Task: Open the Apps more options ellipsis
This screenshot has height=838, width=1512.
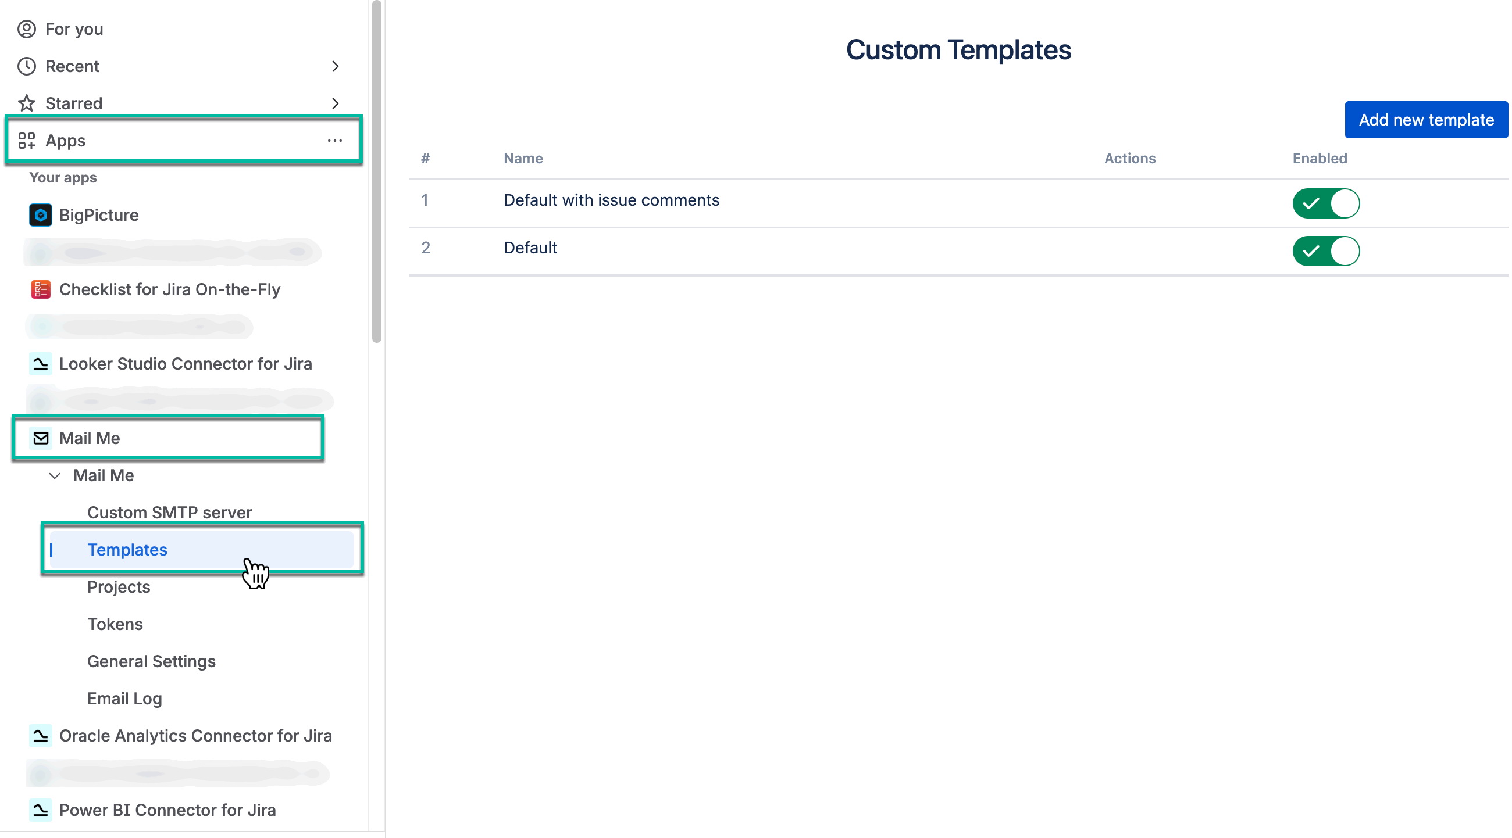Action: (334, 141)
